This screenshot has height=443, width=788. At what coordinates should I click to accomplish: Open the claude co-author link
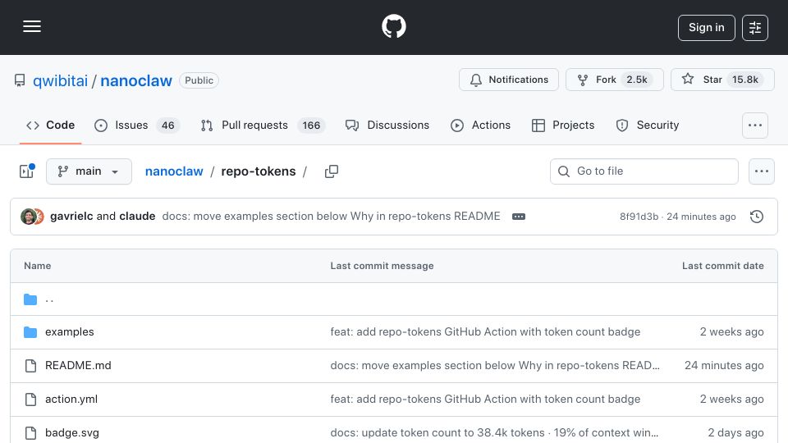[x=137, y=216]
